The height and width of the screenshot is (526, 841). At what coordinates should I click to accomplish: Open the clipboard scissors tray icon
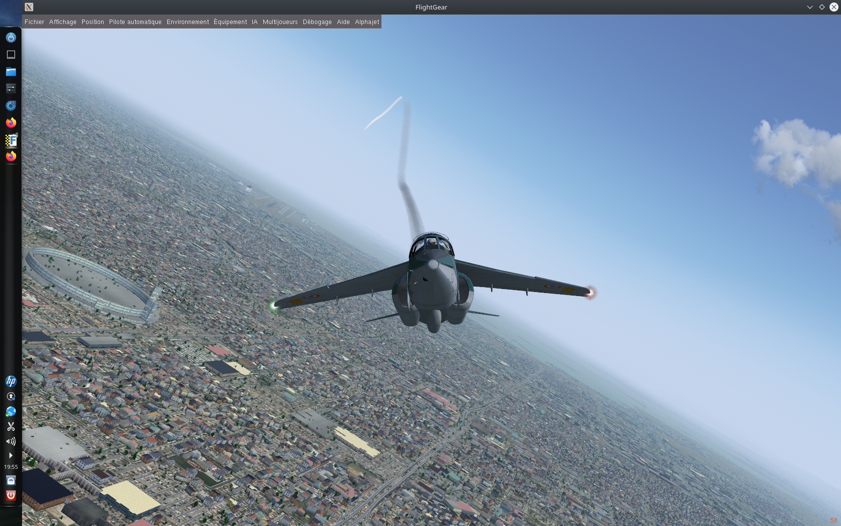[x=11, y=426]
